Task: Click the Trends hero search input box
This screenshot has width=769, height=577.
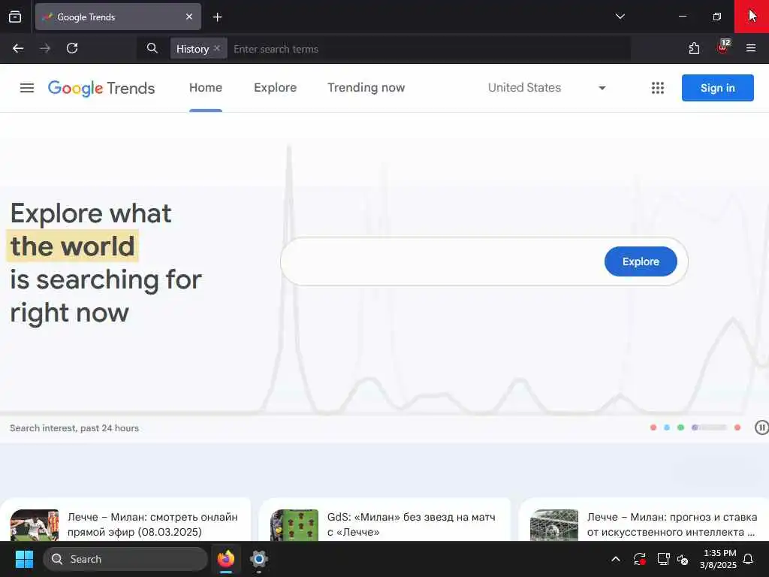Action: tap(442, 261)
